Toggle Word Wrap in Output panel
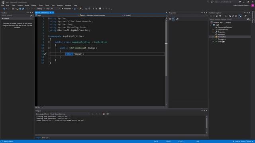This screenshot has height=143, width=255. 108,114
